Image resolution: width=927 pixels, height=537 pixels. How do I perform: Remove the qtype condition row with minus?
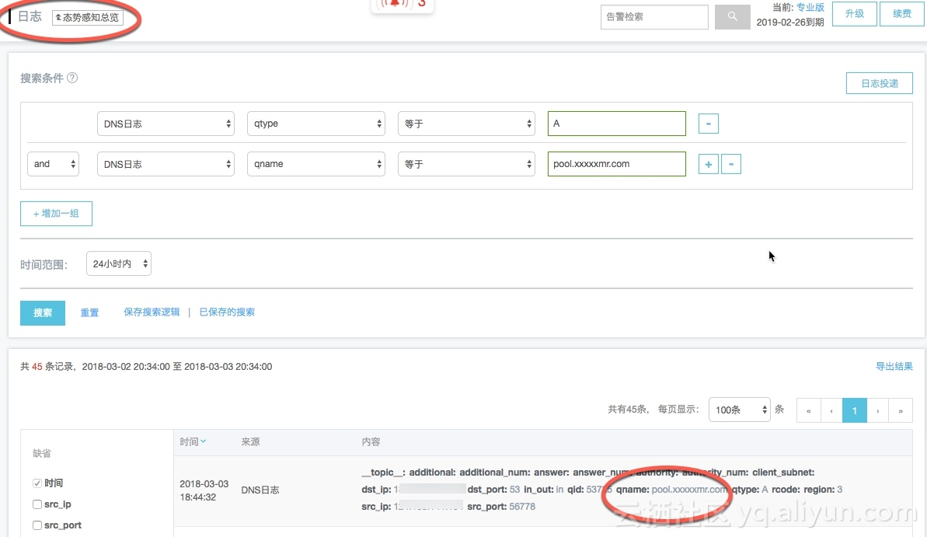(x=708, y=124)
